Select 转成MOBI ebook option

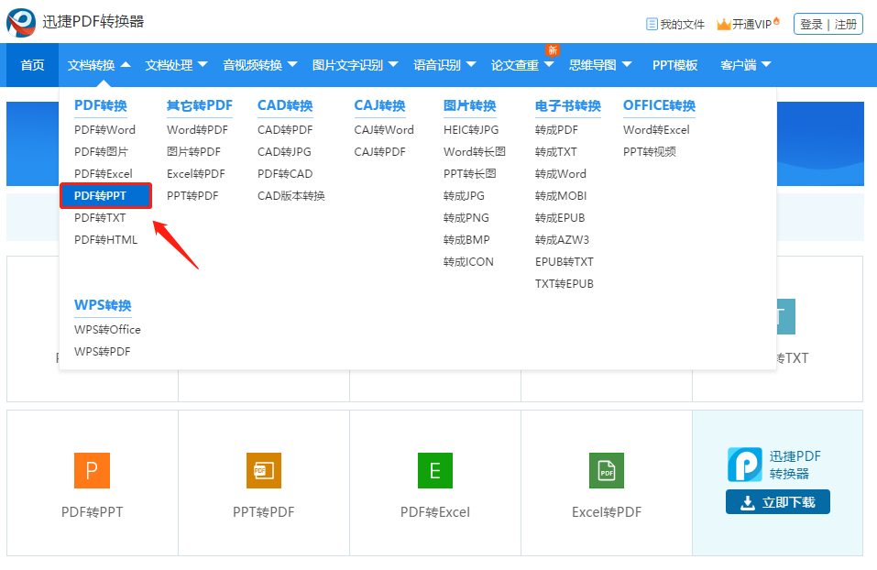[x=561, y=196]
